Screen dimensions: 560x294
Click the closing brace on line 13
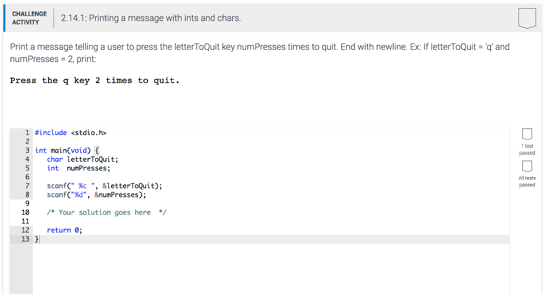click(37, 239)
